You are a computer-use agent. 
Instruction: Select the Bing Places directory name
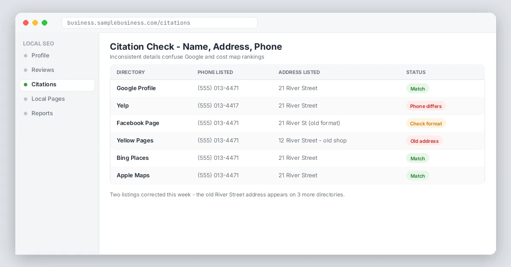click(133, 158)
